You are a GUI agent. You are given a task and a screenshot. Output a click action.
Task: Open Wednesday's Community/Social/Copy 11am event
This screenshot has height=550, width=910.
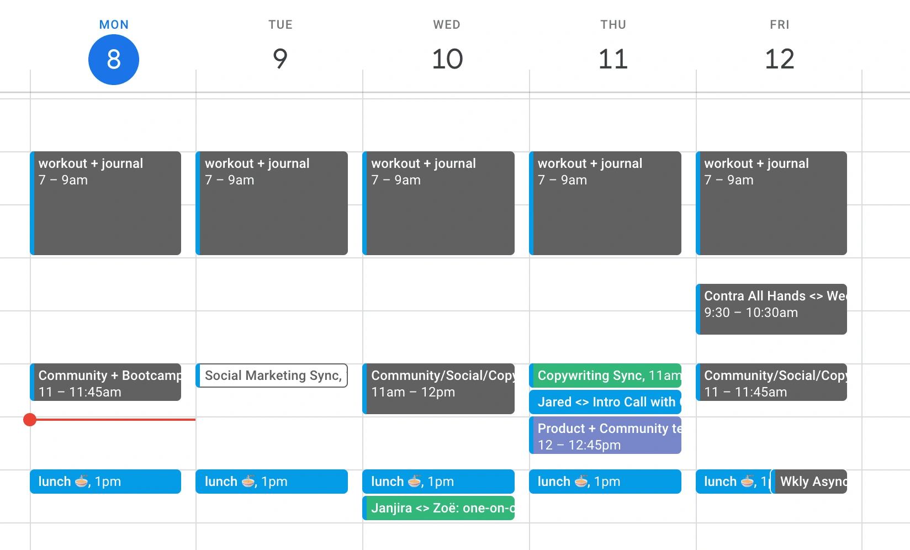coord(438,389)
